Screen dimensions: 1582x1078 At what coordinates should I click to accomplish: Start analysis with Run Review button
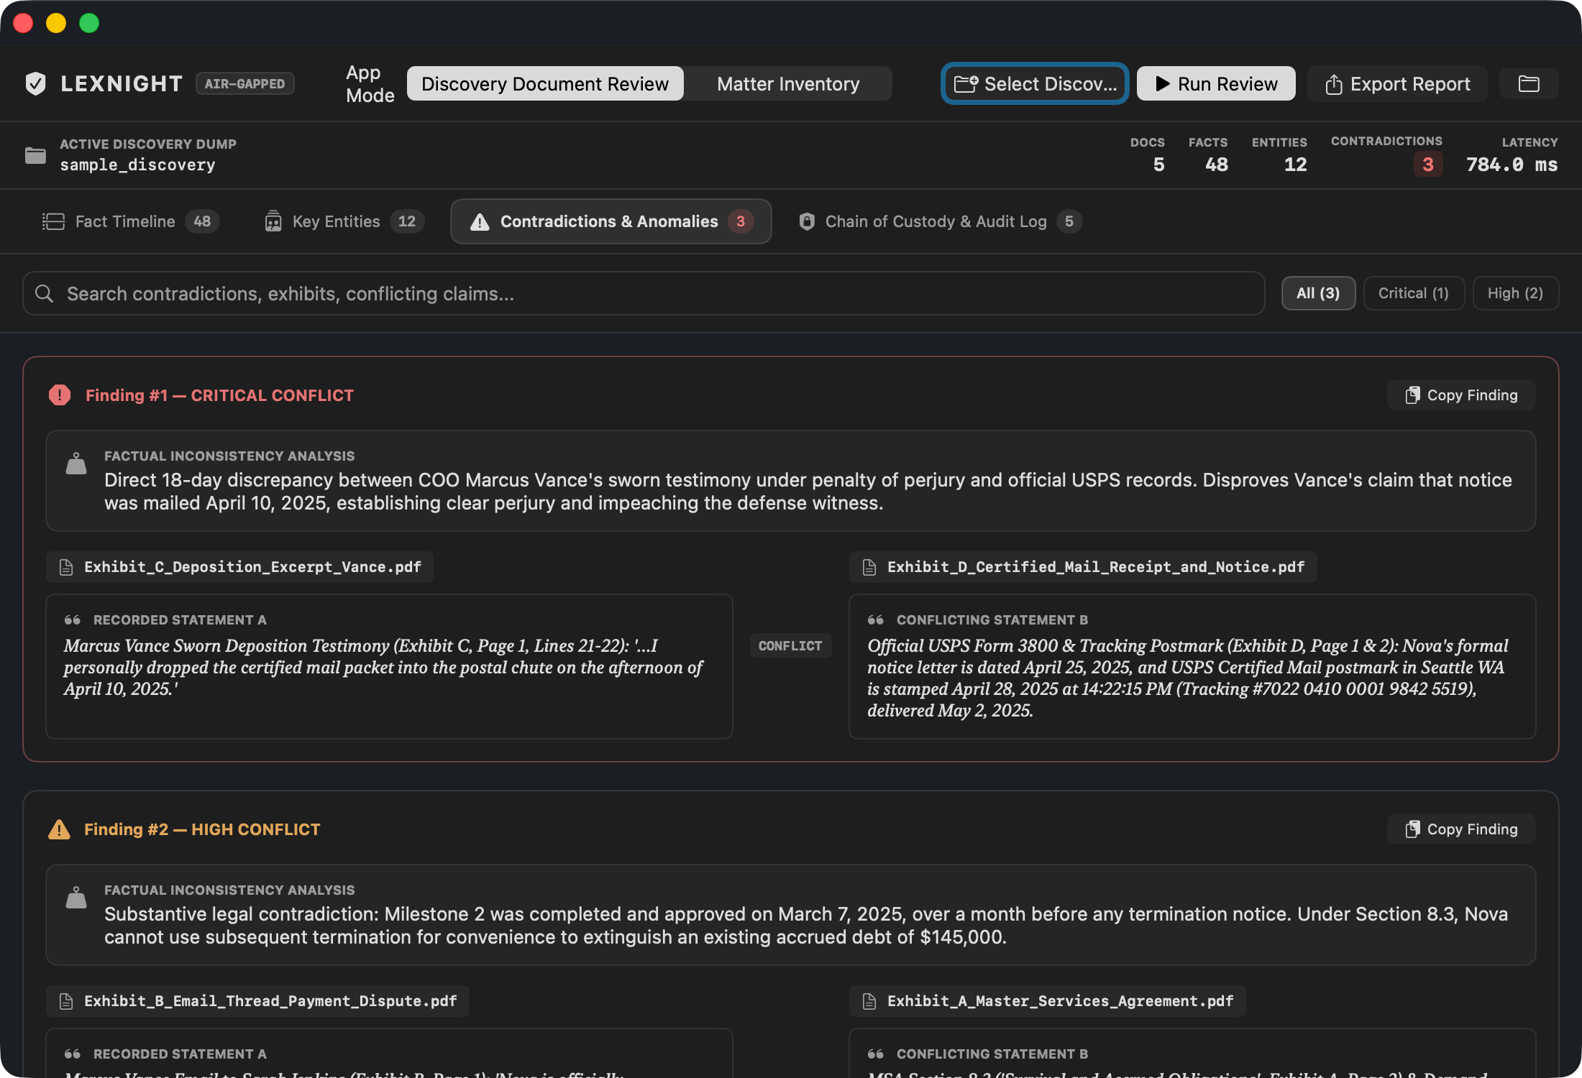(x=1216, y=84)
